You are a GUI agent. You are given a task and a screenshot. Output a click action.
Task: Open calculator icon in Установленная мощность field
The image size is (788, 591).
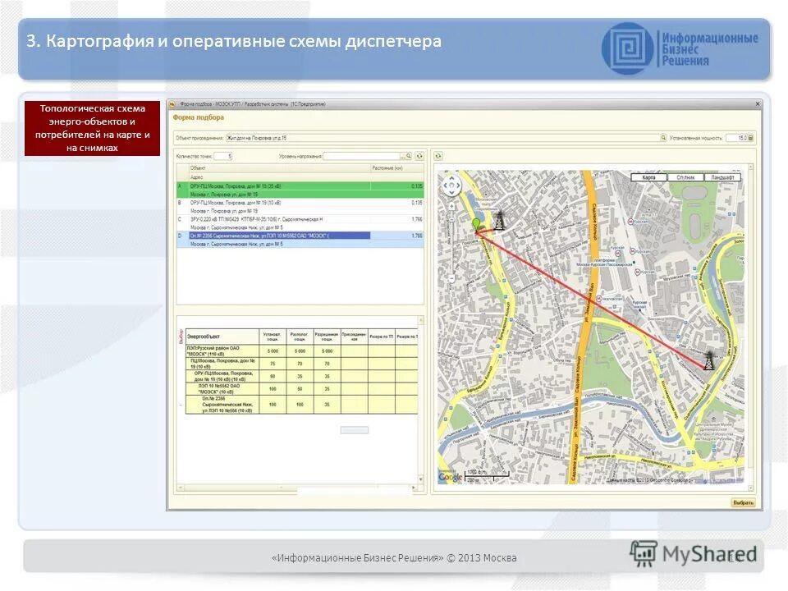(x=751, y=138)
